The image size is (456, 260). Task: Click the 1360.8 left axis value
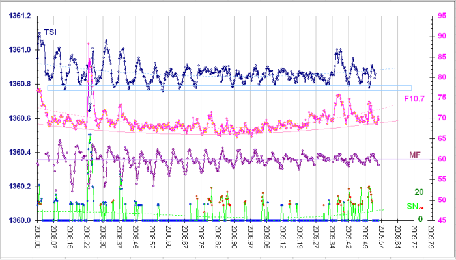(18, 84)
